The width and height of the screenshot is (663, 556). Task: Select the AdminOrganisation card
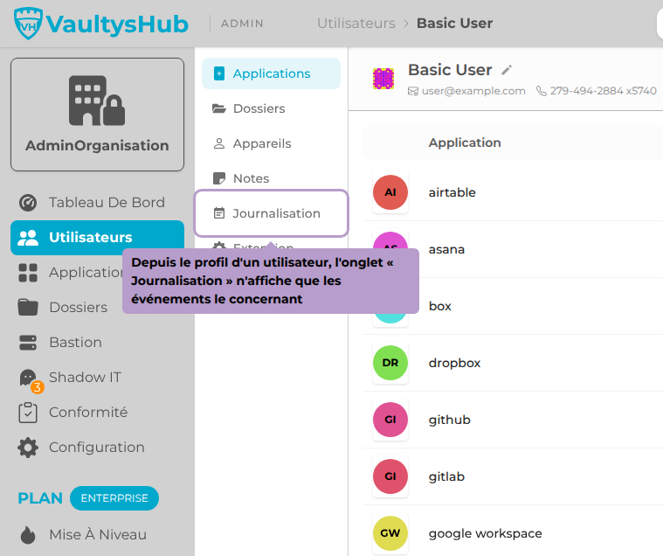(97, 115)
